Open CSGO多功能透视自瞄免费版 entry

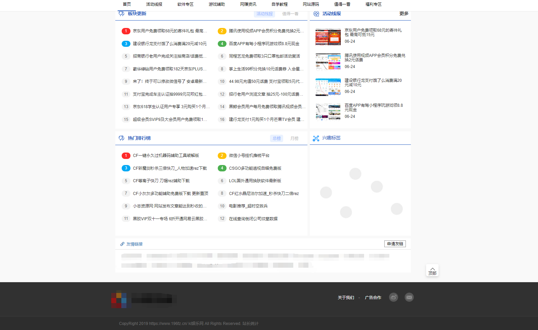[x=255, y=168]
